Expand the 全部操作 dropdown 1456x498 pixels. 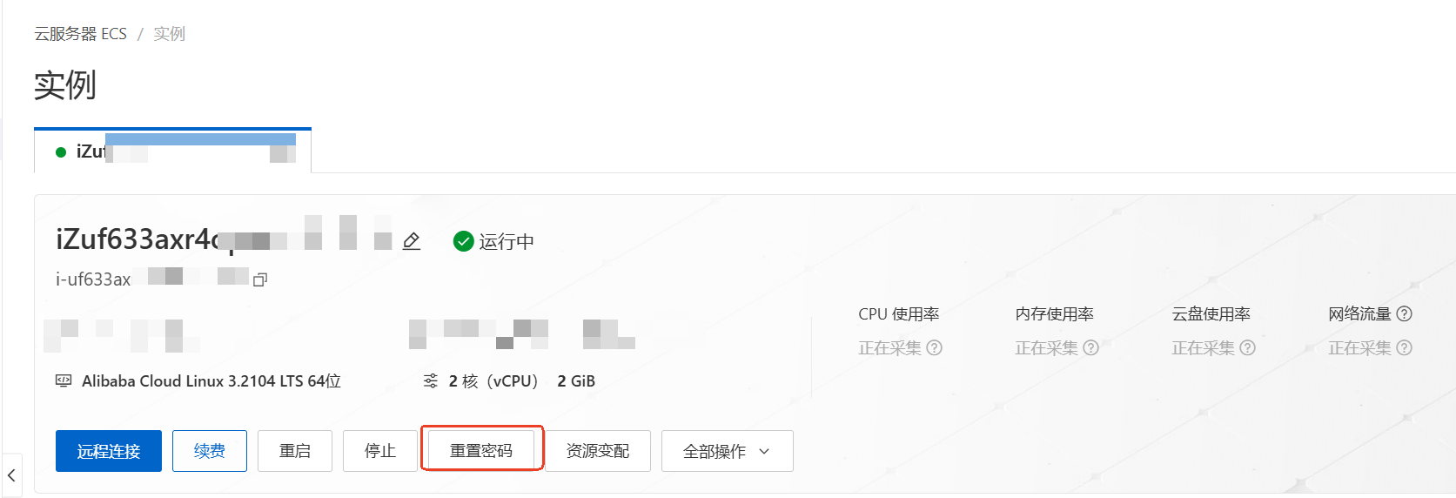pyautogui.click(x=727, y=451)
